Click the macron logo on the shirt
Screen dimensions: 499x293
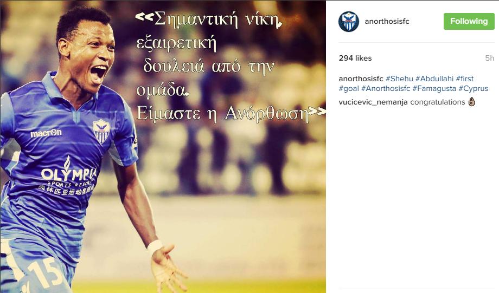(x=46, y=133)
